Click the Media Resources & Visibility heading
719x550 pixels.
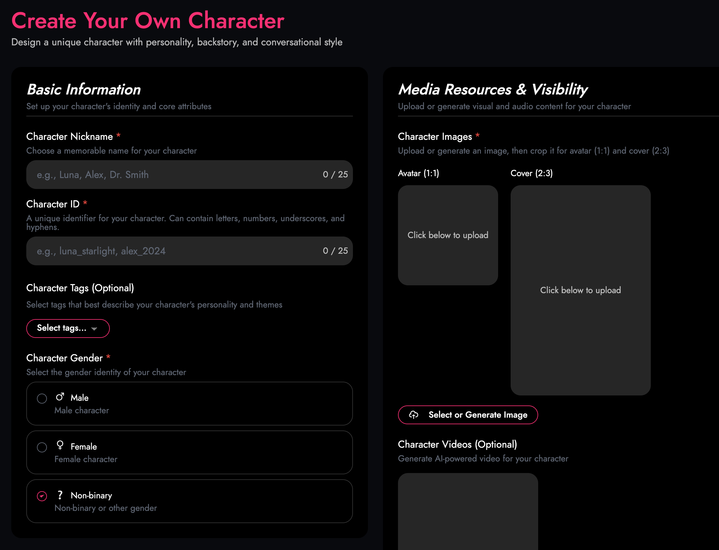493,89
